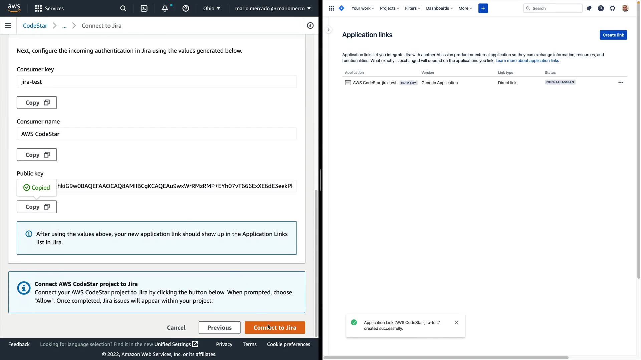Open actions menu for AWS CodeStar-jira-test link
This screenshot has height=360, width=641.
point(621,83)
